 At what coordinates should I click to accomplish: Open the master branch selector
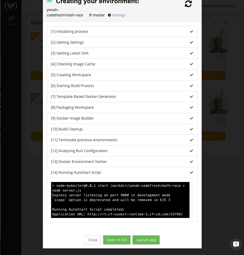click(x=97, y=15)
